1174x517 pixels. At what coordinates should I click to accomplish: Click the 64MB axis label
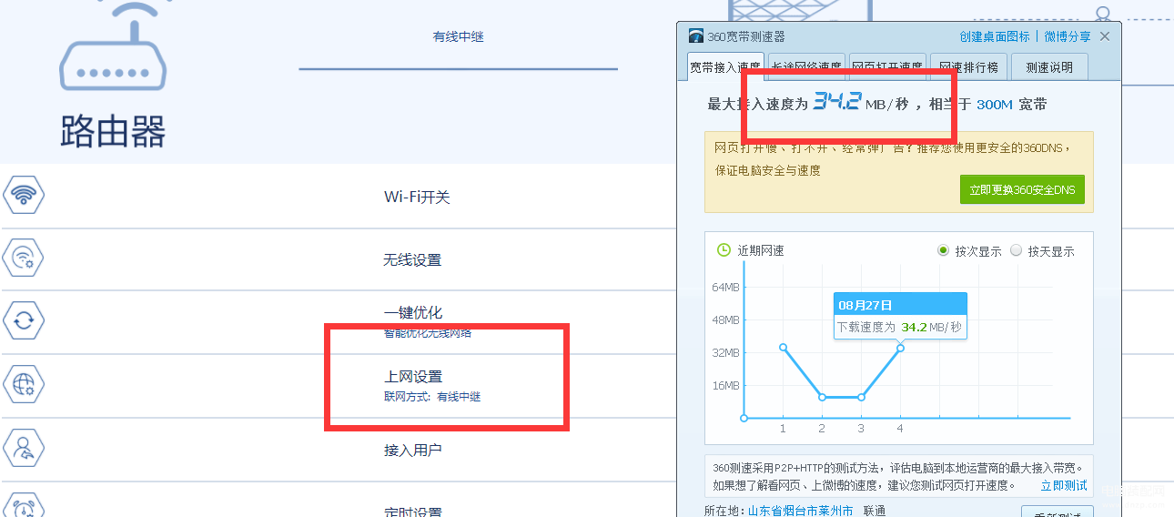coord(725,288)
